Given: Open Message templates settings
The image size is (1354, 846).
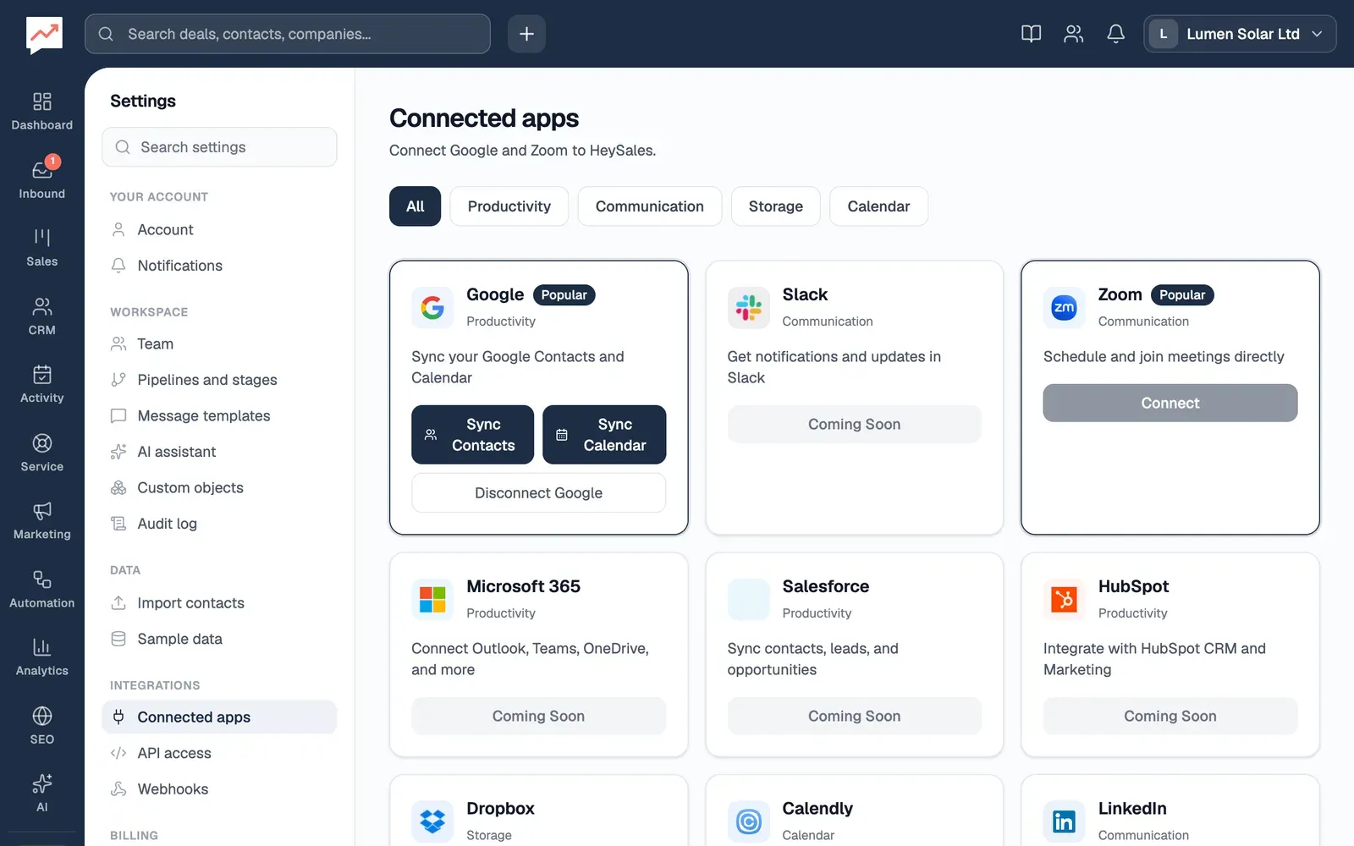Looking at the screenshot, I should (x=219, y=416).
